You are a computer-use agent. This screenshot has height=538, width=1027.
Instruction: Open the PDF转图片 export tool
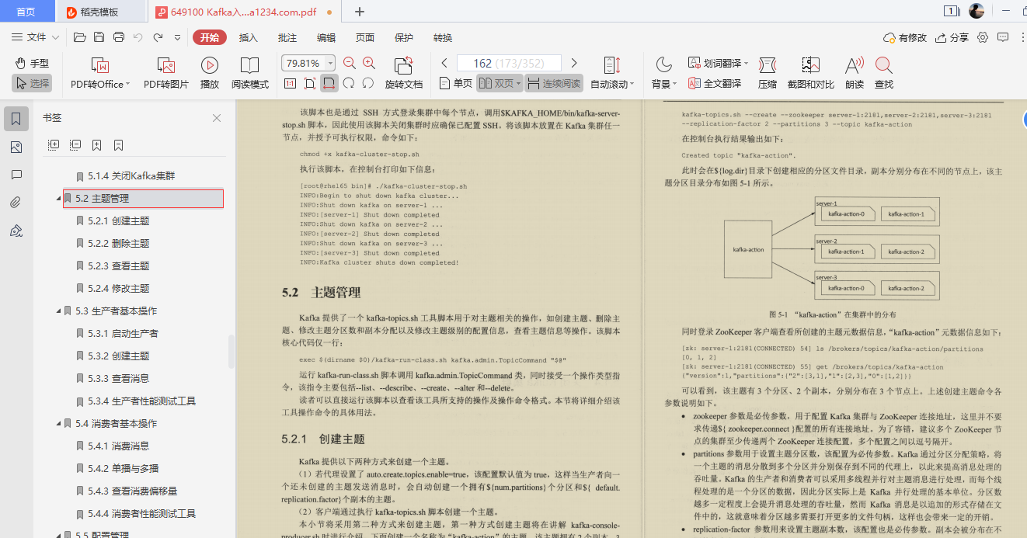click(165, 72)
